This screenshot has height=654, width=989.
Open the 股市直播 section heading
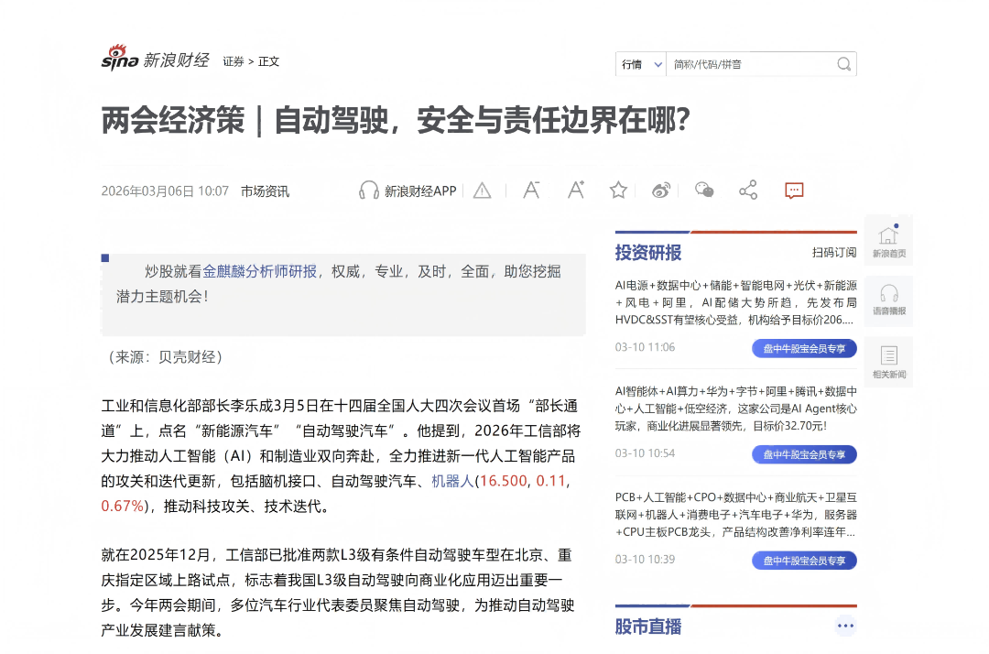coord(647,627)
